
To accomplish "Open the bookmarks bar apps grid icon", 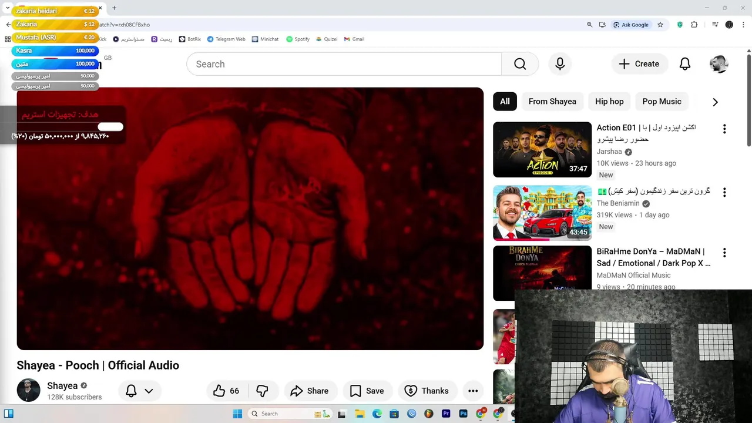I will pyautogui.click(x=8, y=39).
